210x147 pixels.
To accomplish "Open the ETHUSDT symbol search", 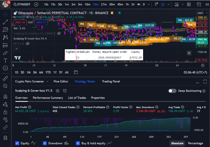I will coord(22,4).
